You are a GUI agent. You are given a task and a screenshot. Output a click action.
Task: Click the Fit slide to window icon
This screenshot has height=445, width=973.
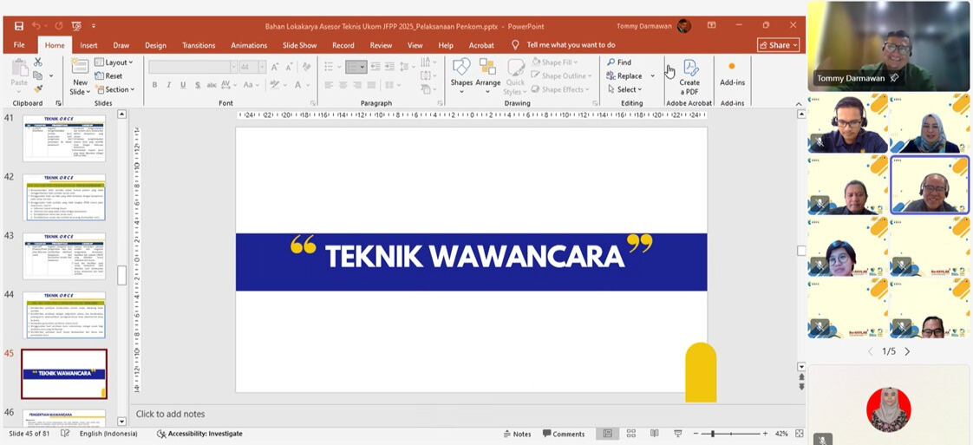coord(799,434)
